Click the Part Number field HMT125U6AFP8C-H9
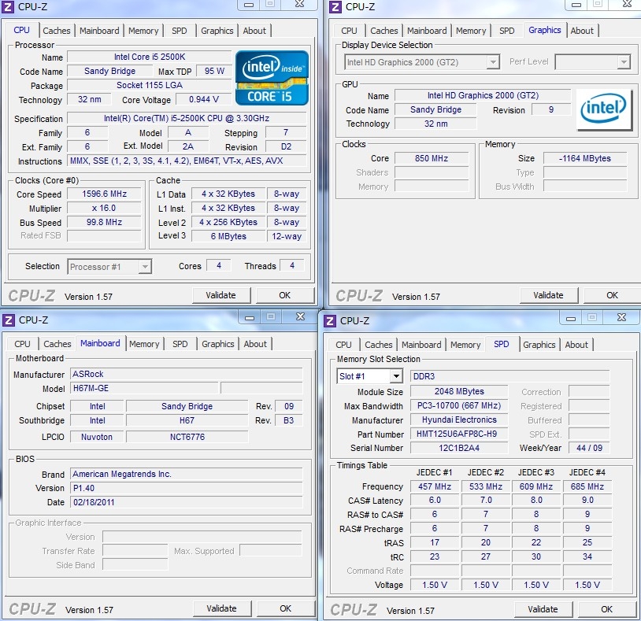Image resolution: width=641 pixels, height=621 pixels. (458, 434)
